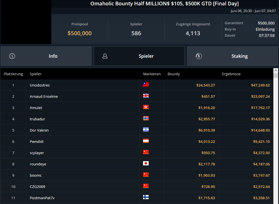
Task: Click the Spieler count 586
Action: pyautogui.click(x=136, y=33)
